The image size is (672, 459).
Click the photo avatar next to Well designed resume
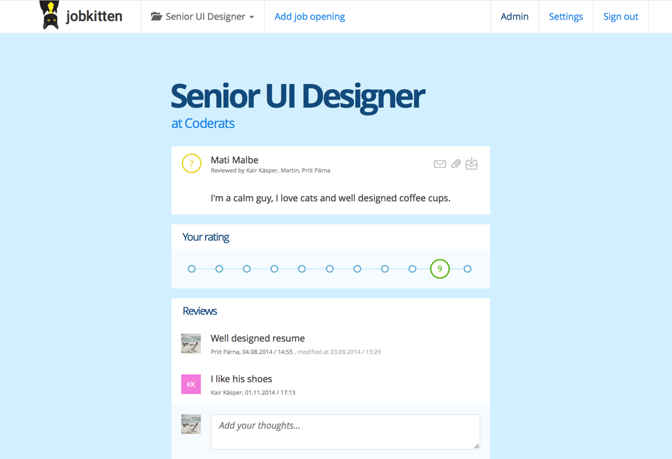(191, 344)
